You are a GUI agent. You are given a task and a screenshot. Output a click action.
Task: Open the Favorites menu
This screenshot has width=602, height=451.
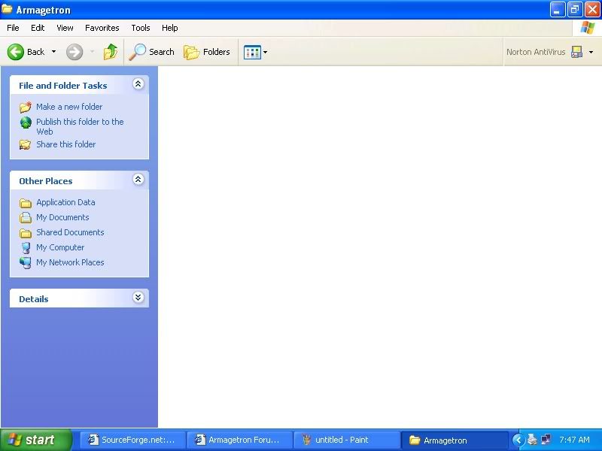[102, 28]
